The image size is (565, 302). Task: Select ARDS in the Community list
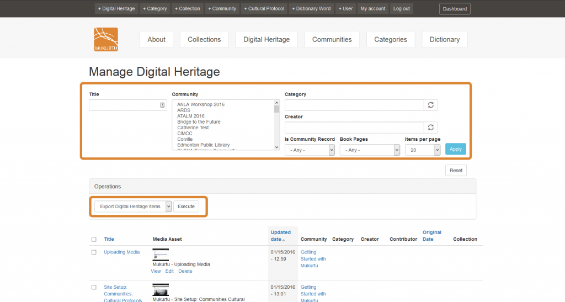click(183, 110)
